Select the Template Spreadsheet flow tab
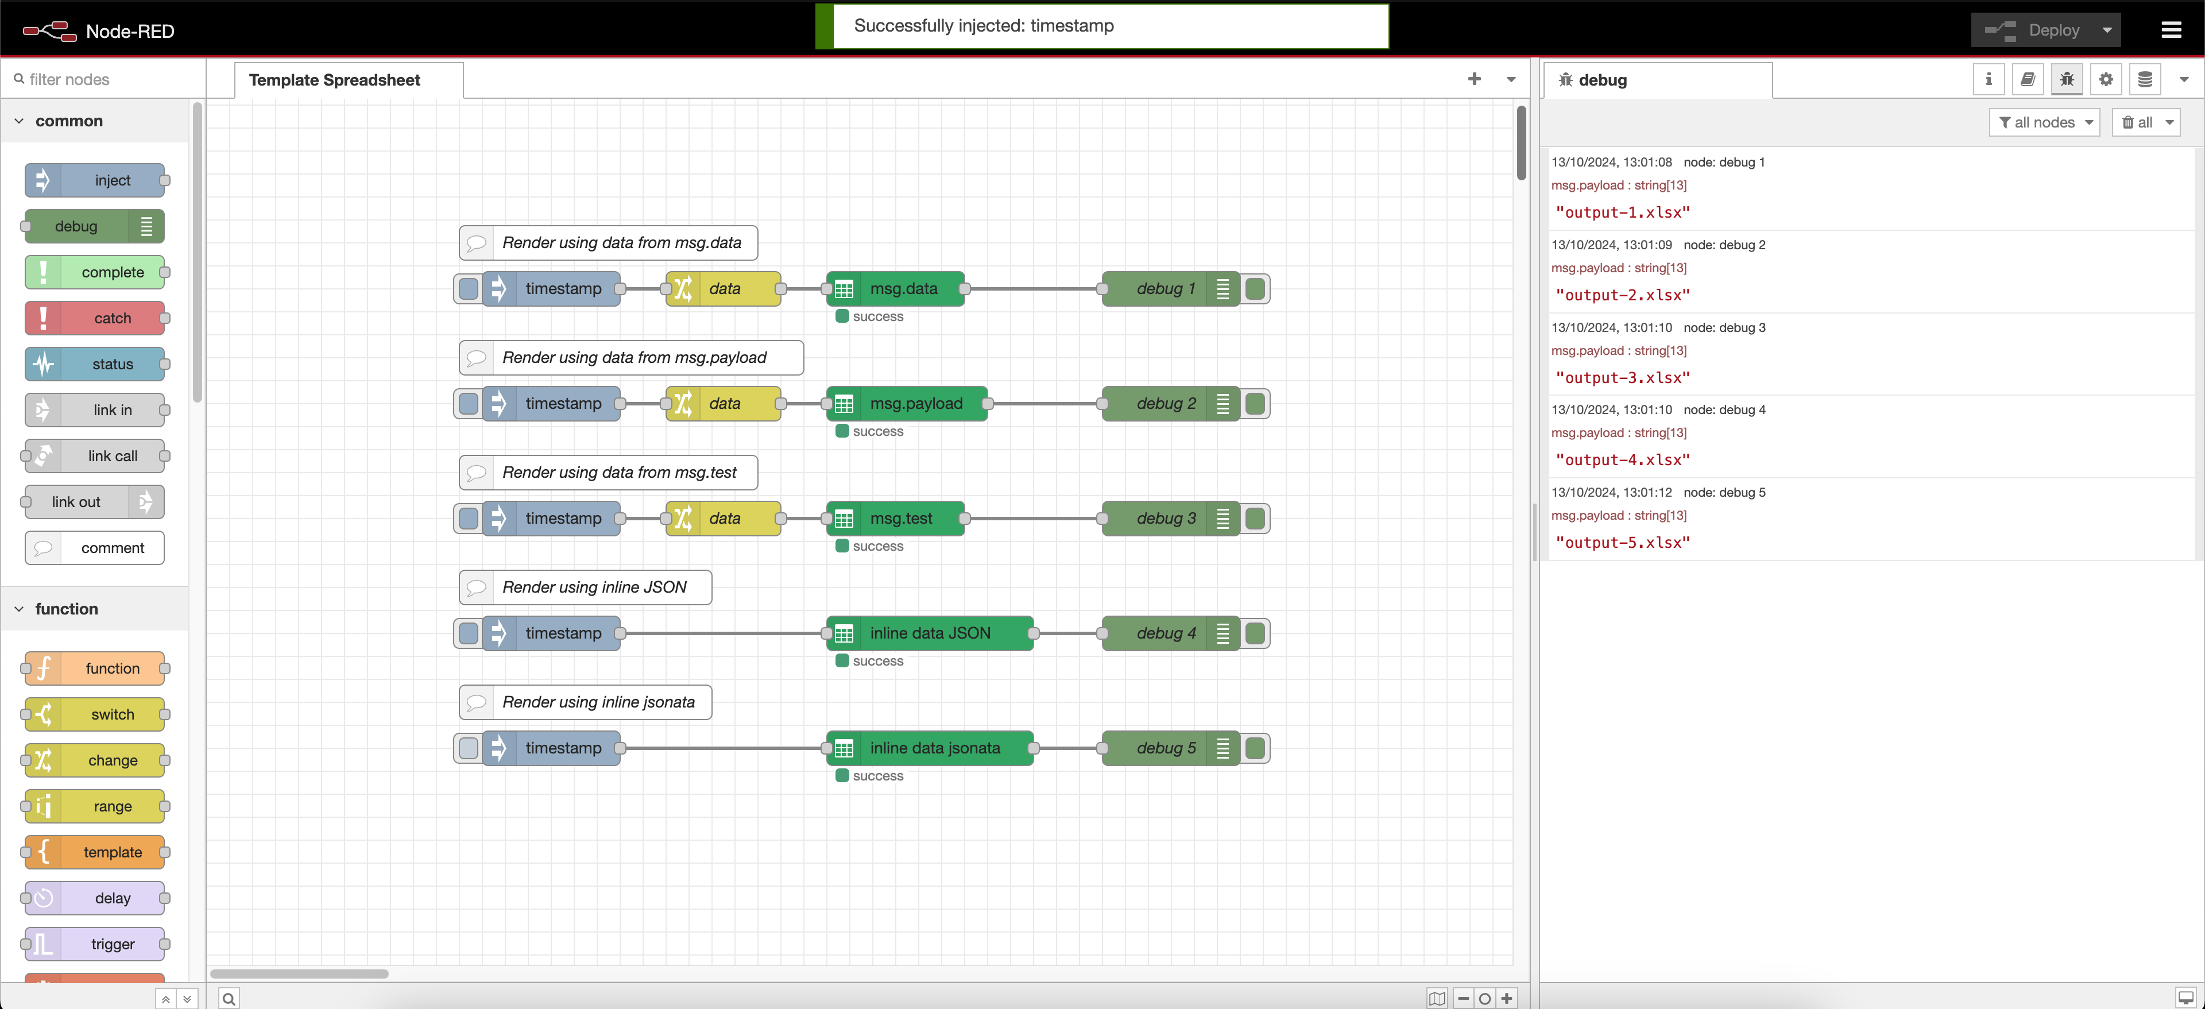 point(335,80)
